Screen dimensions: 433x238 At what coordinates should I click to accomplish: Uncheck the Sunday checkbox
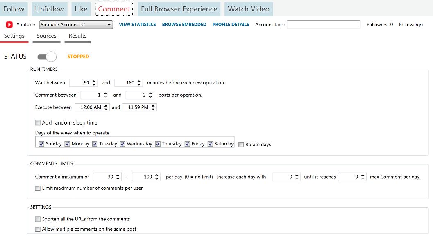[41, 144]
